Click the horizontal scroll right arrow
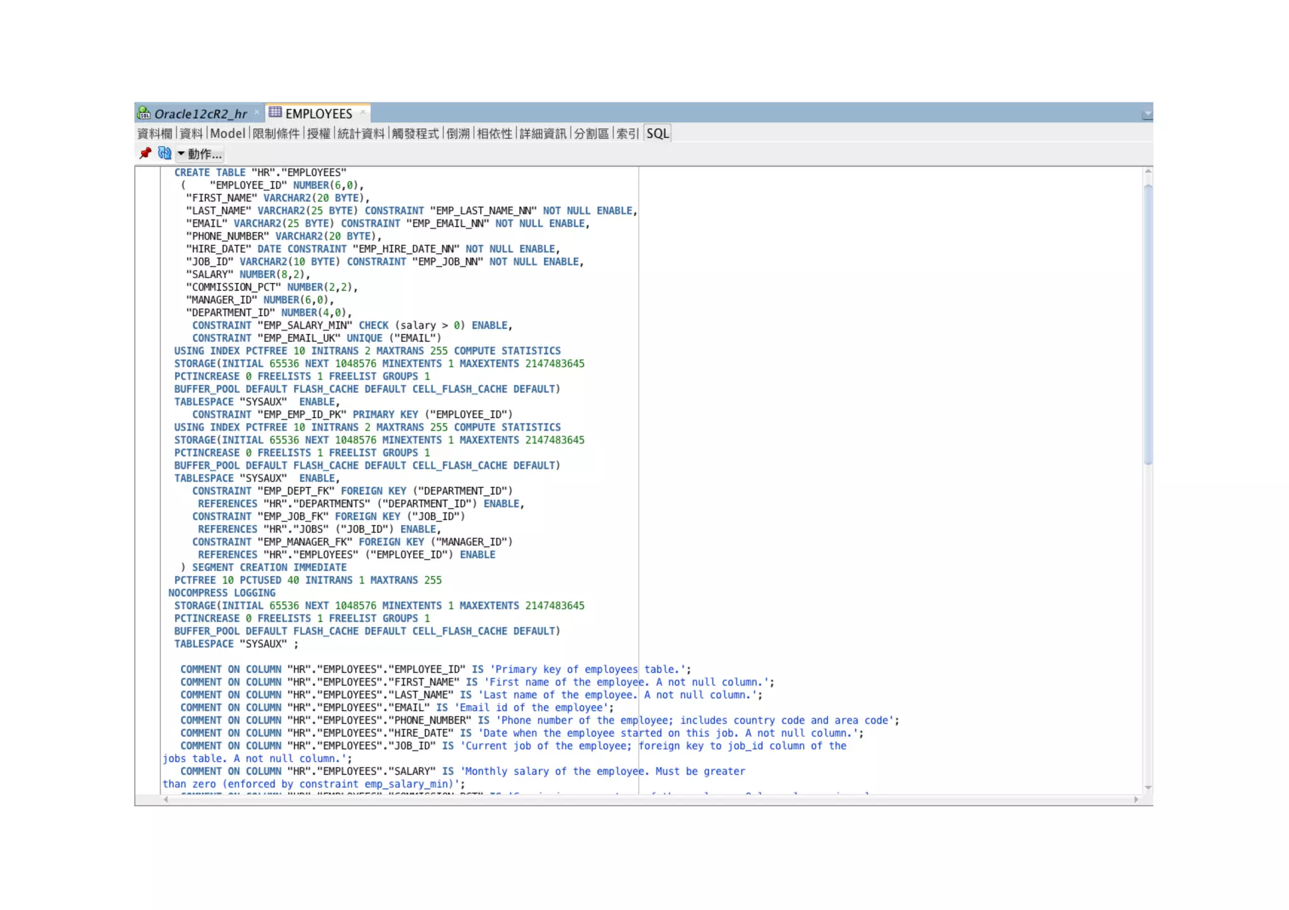1289x910 pixels. click(1136, 799)
